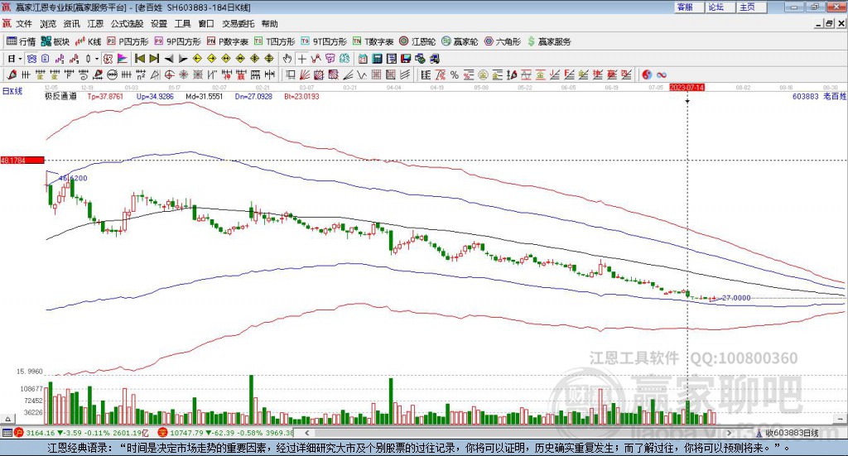Open the 江恩 menu
Screen dimensions: 848x456
(x=95, y=24)
